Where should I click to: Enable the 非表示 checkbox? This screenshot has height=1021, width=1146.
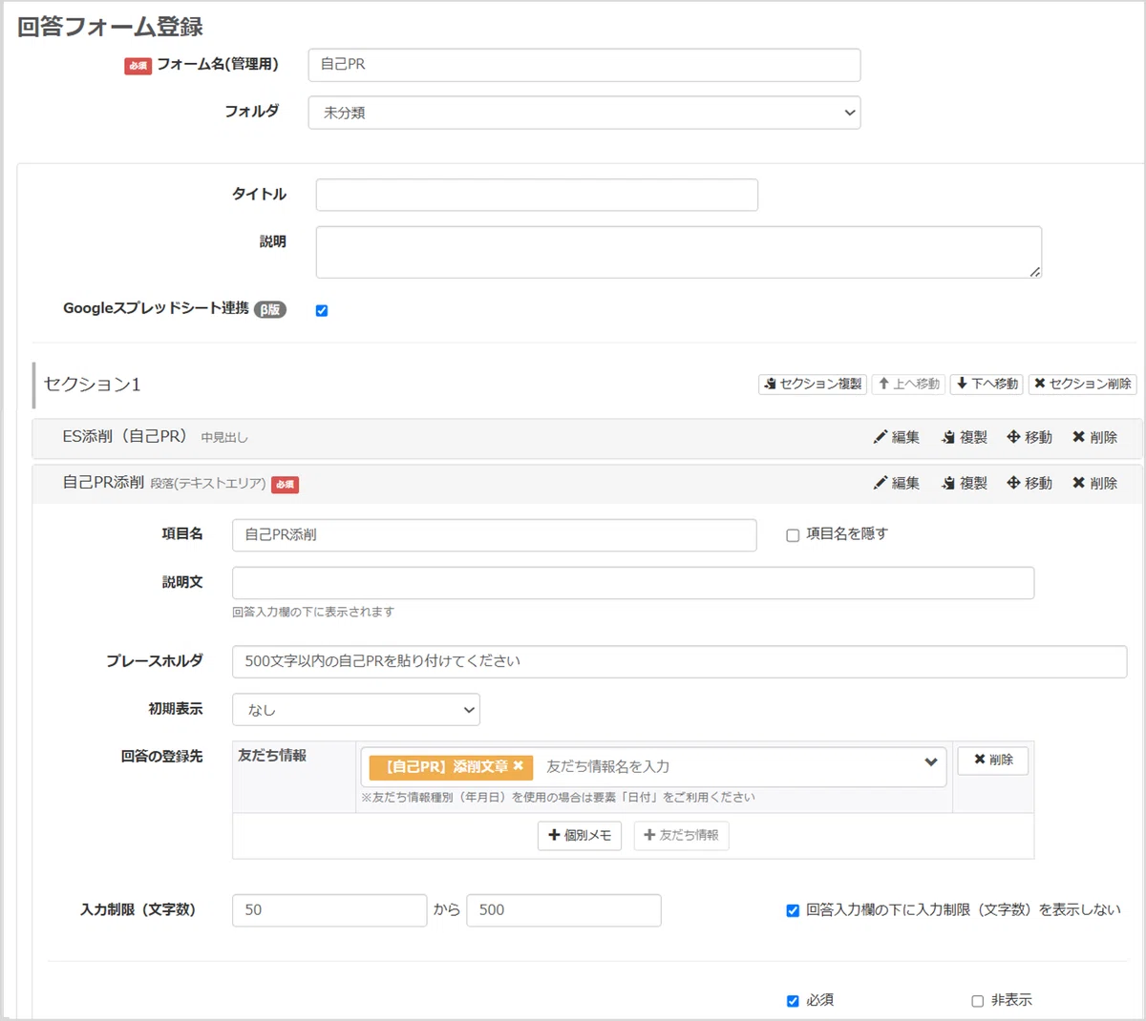coord(977,1001)
